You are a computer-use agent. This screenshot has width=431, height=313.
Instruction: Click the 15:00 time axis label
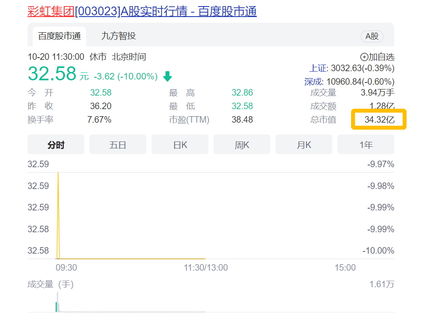[345, 268]
